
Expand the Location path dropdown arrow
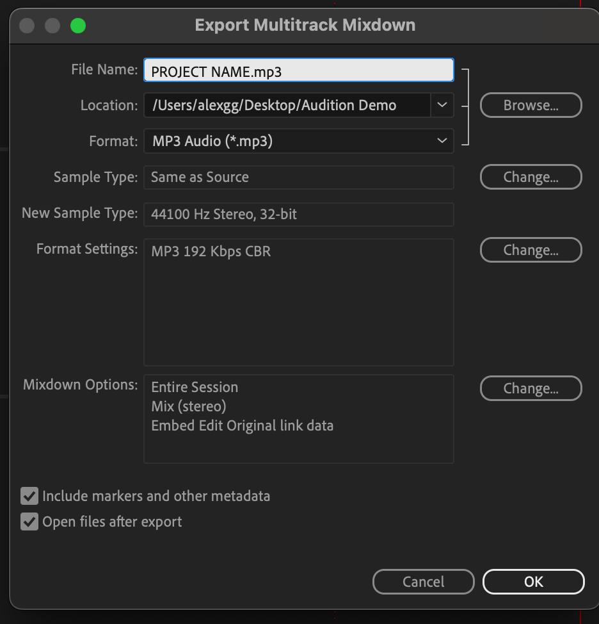pyautogui.click(x=442, y=105)
